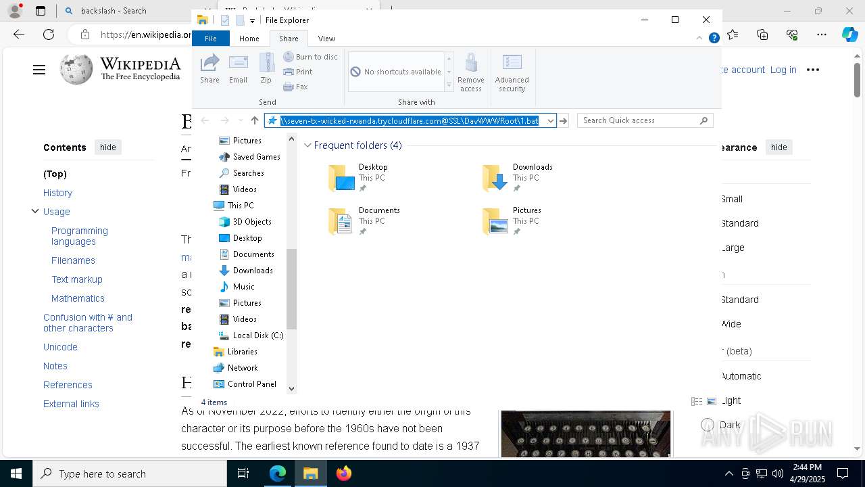Select Dark color radio in Wikipedia appearance
This screenshot has height=487, width=865.
[x=708, y=425]
